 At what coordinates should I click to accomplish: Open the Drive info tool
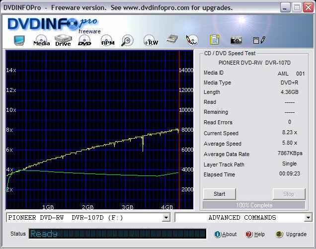pyautogui.click(x=63, y=40)
